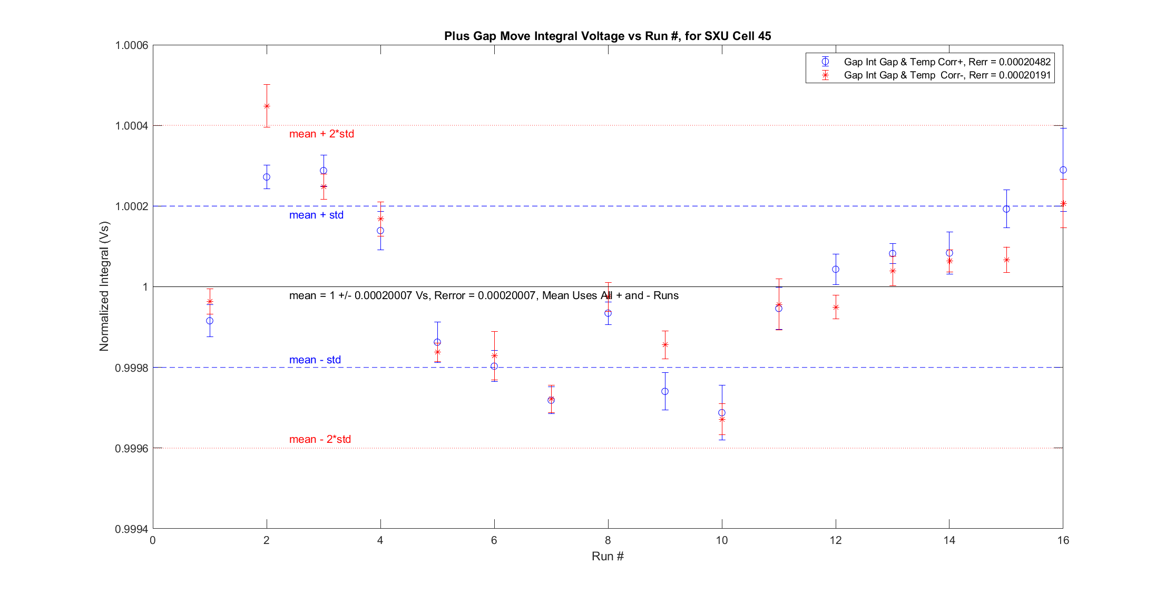
Task: Click the red asterisk legend marker
Action: point(825,75)
